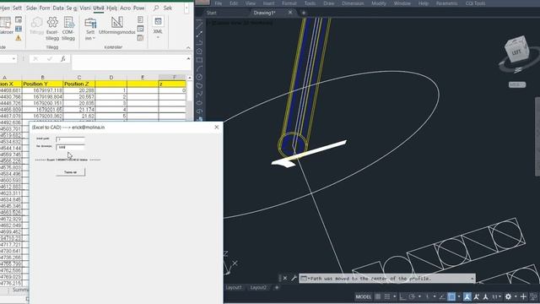Switch to Layout1 tab in AutoCAD

pos(234,287)
